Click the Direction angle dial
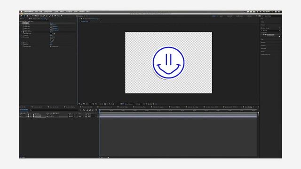The height and width of the screenshot is (169, 301). click(x=52, y=40)
